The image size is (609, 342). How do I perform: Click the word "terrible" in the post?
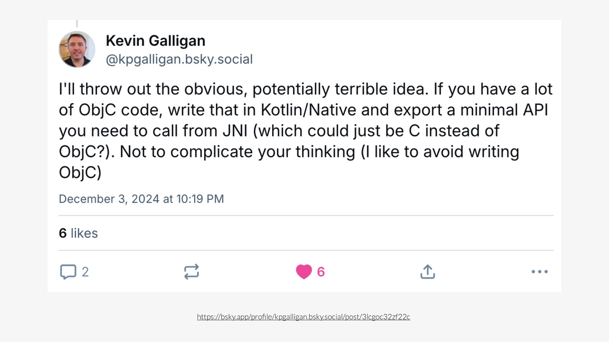(x=361, y=89)
